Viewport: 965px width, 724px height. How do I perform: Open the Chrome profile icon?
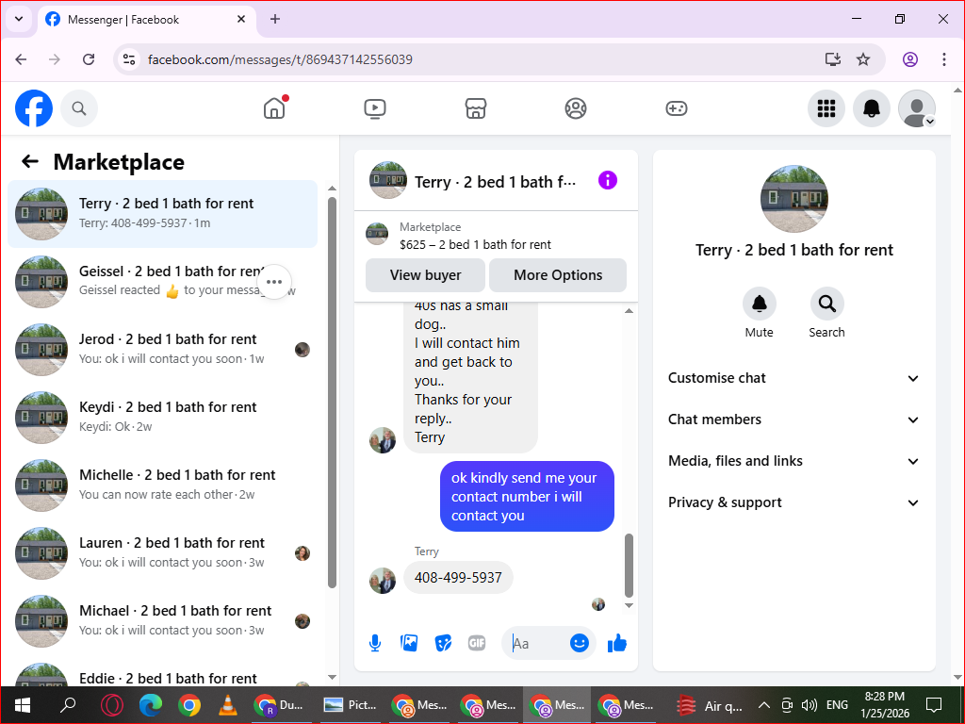tap(910, 59)
